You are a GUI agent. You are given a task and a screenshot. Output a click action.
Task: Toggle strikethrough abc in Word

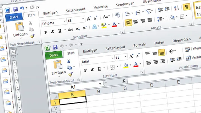point(71,30)
